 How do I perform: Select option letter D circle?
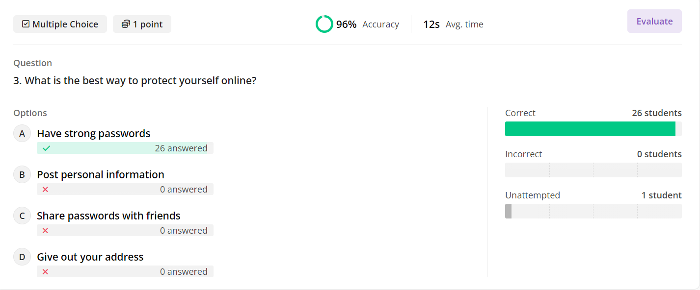[22, 257]
